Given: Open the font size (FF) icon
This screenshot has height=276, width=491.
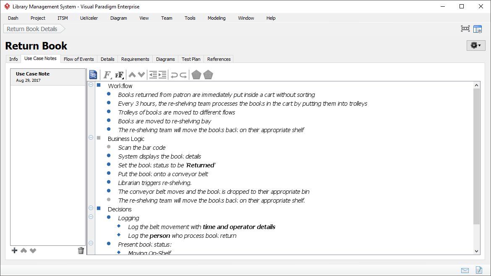Looking at the screenshot, I should 119,74.
